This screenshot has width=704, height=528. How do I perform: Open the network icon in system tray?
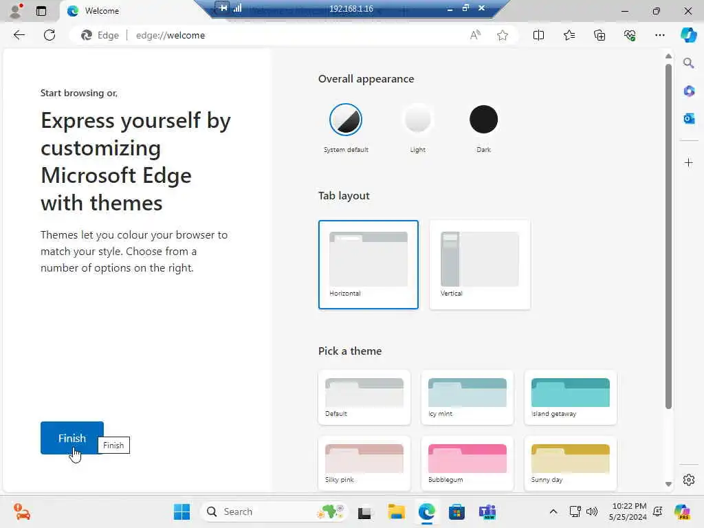point(575,511)
